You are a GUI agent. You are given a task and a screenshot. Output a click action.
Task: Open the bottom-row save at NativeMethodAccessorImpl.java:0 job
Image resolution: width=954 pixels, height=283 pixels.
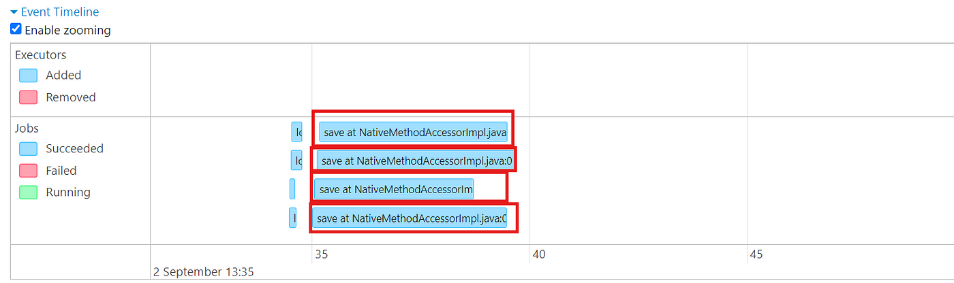410,218
